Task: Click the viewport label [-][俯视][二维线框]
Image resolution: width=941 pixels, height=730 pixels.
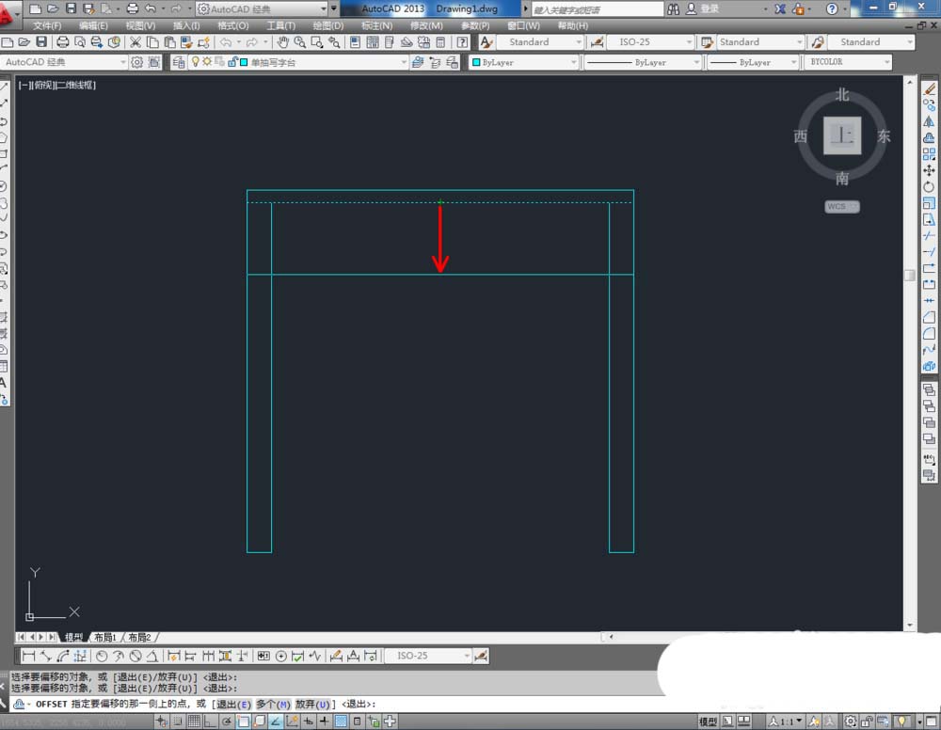Action: 57,86
